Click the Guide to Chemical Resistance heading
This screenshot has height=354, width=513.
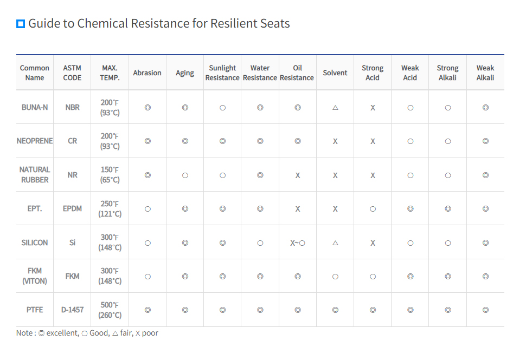pos(159,24)
